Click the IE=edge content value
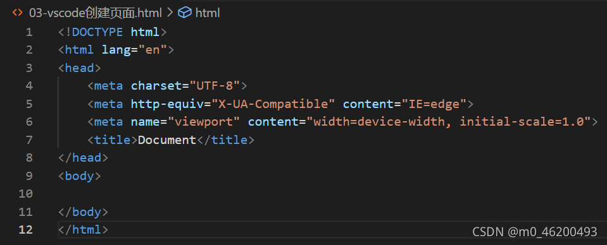The width and height of the screenshot is (607, 245). [x=434, y=104]
